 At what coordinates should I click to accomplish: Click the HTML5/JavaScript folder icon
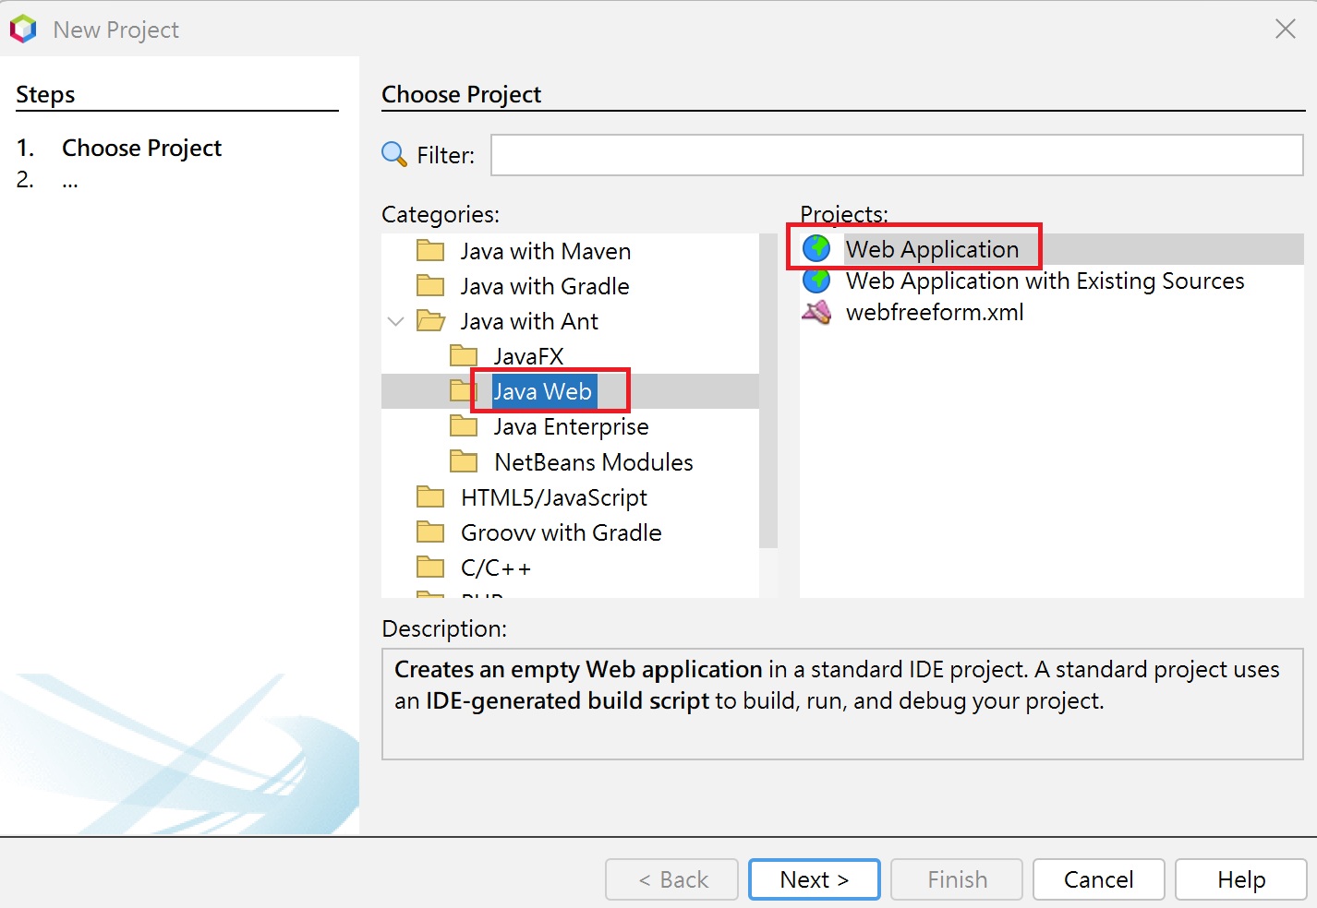click(x=430, y=497)
